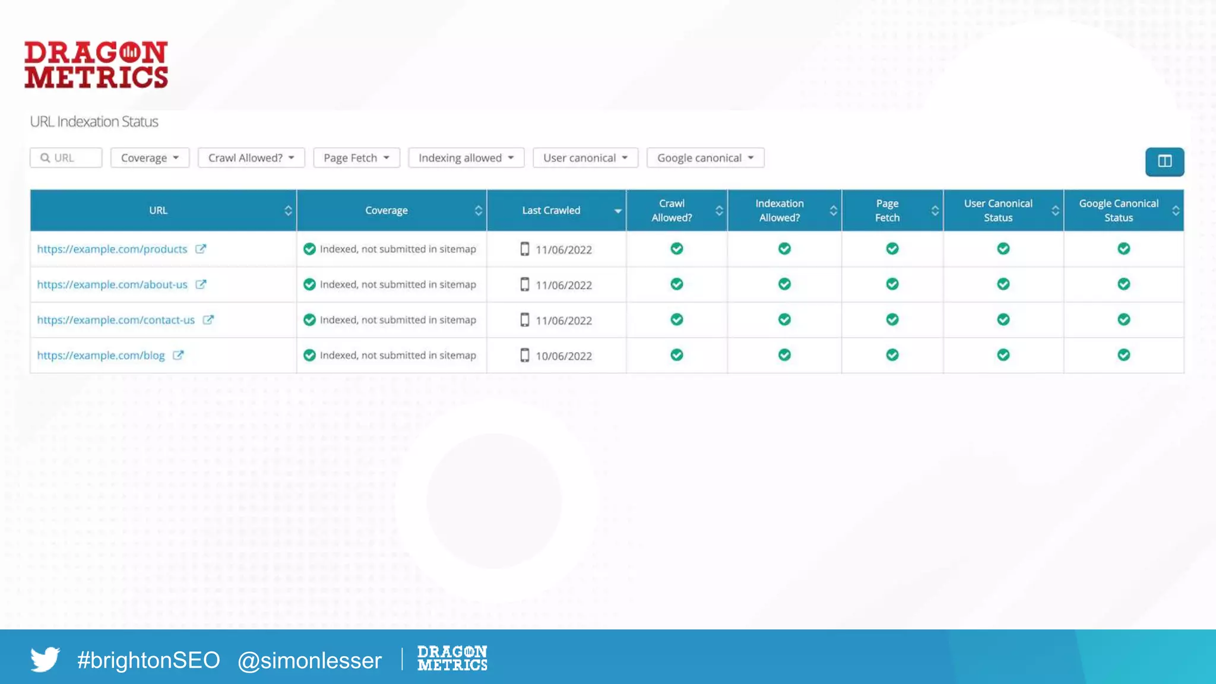Open external link icon beside products URL

[x=201, y=249]
